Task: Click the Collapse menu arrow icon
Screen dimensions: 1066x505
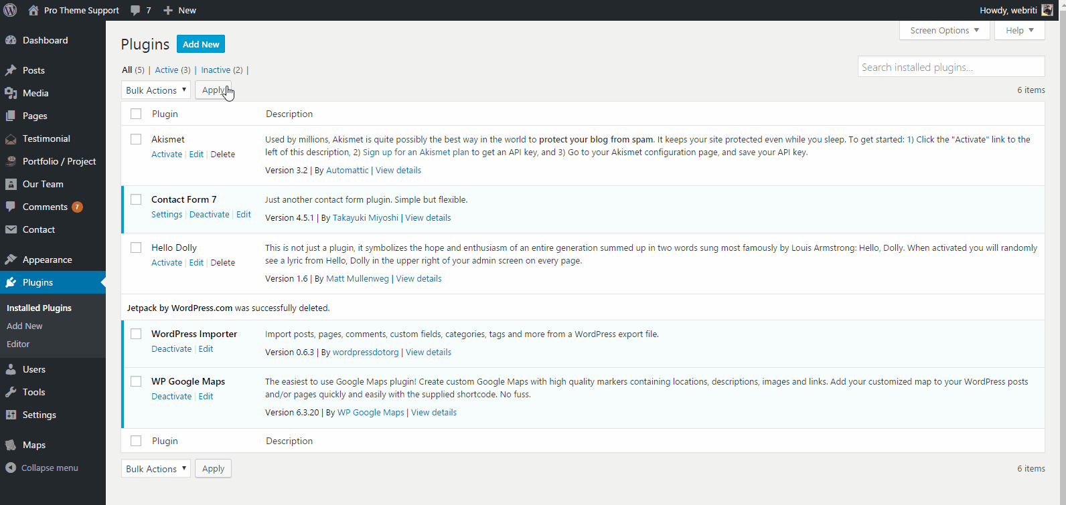Action: pos(11,468)
